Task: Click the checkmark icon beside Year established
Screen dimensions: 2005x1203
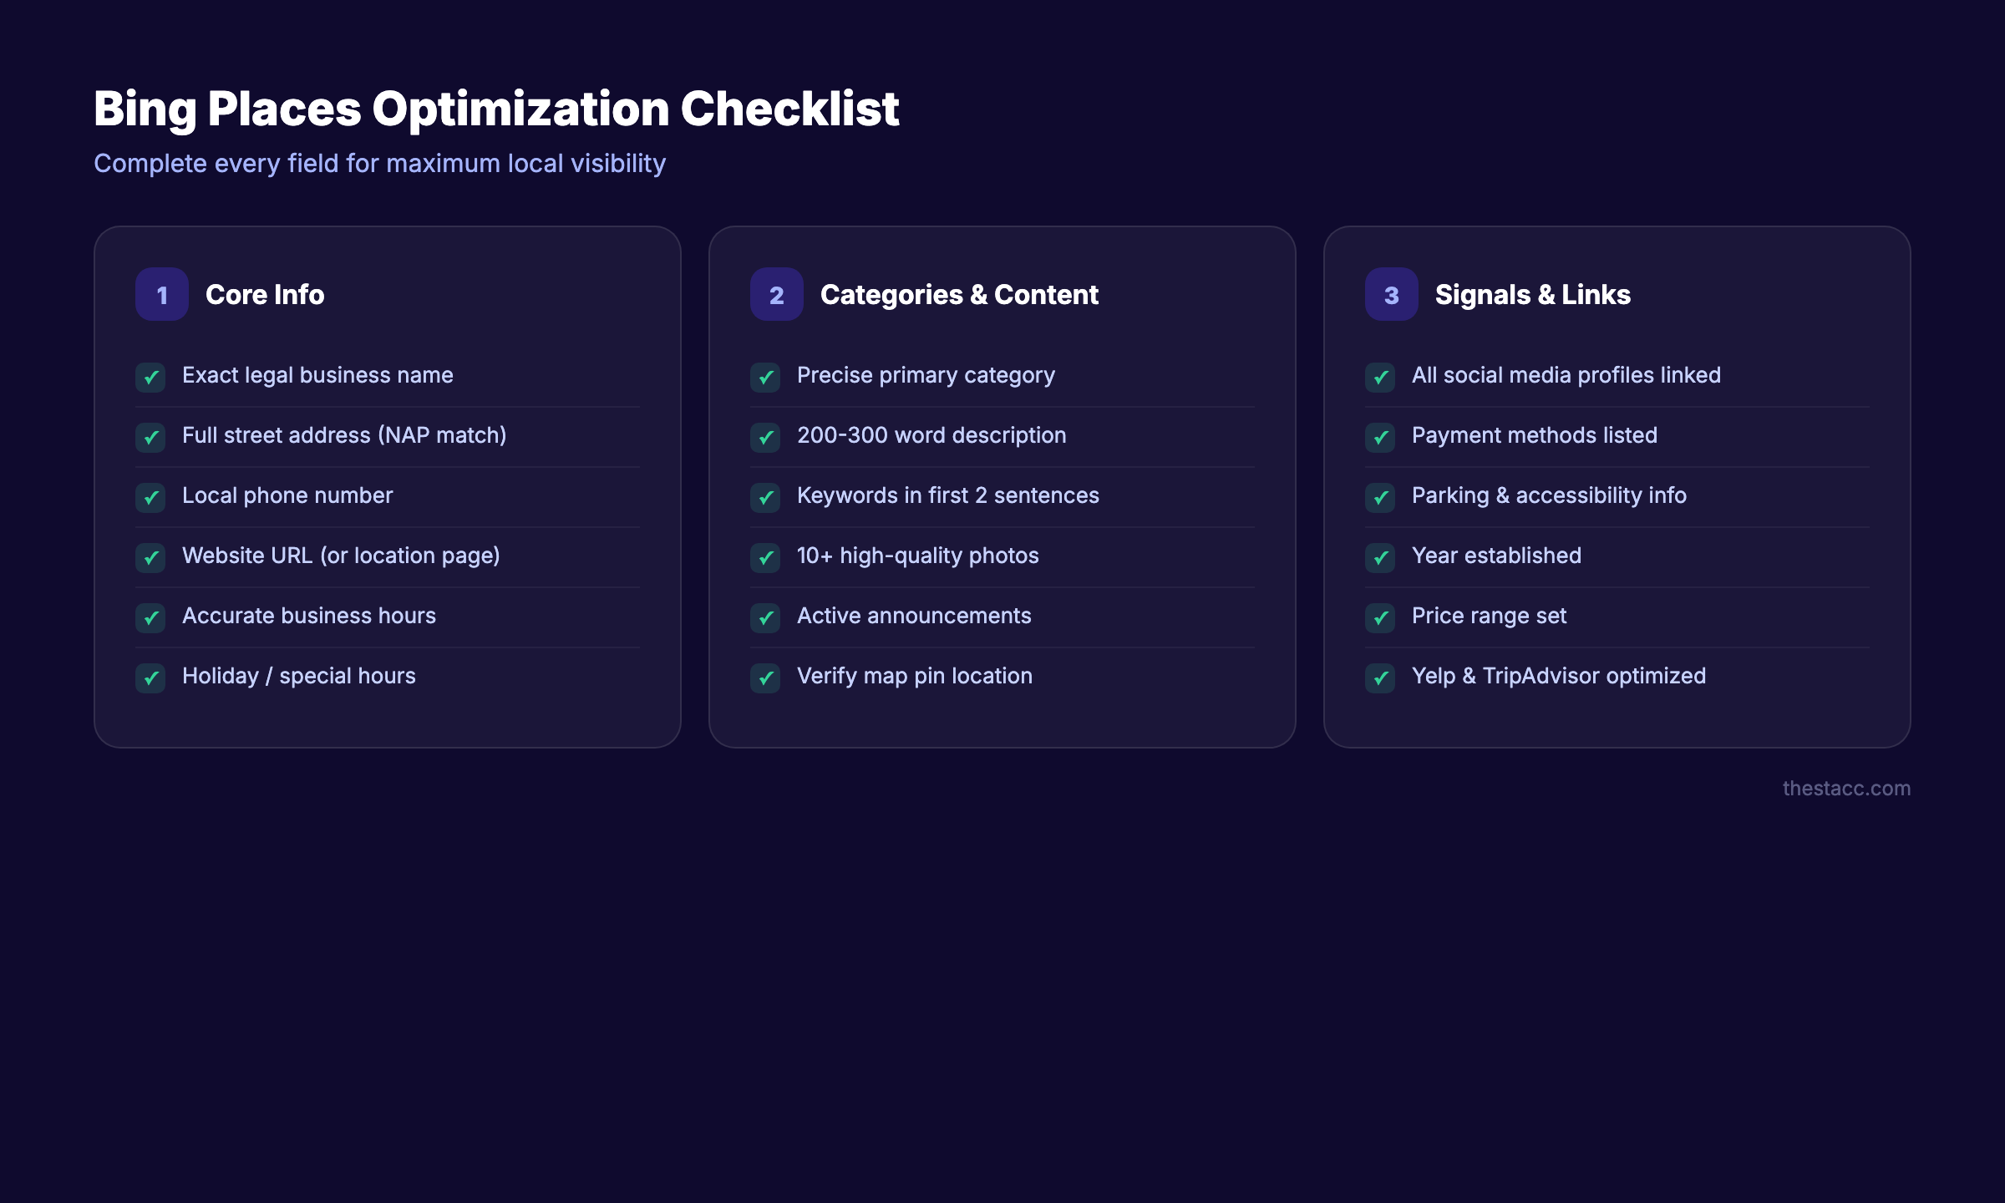Action: coord(1380,558)
